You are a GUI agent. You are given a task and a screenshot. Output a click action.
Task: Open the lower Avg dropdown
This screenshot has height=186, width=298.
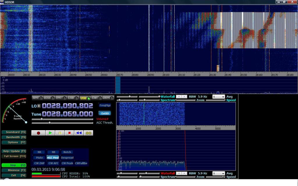point(219,174)
